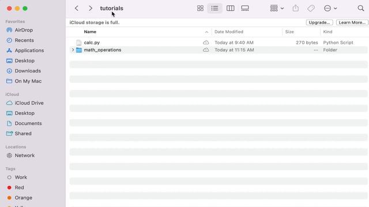This screenshot has width=369, height=207.
Task: Sort by Date Modified column
Action: coord(229,32)
